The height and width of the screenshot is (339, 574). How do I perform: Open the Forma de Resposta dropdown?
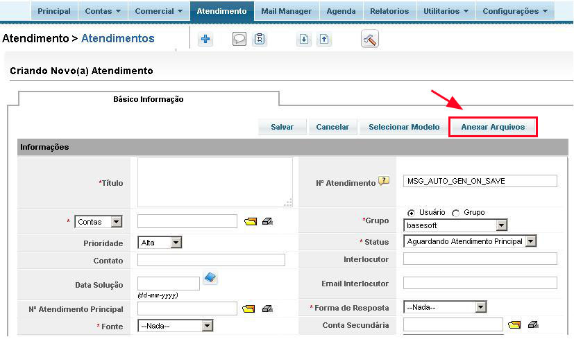pyautogui.click(x=445, y=307)
